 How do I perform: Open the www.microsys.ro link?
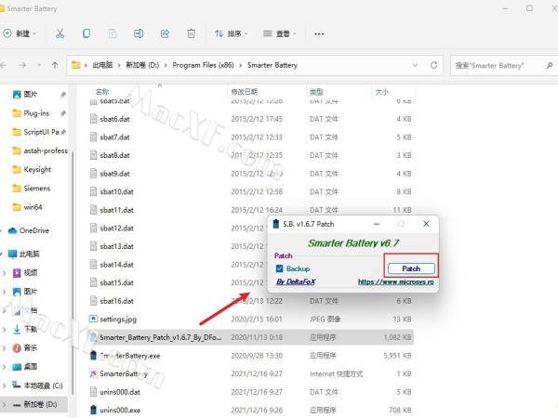click(x=396, y=281)
